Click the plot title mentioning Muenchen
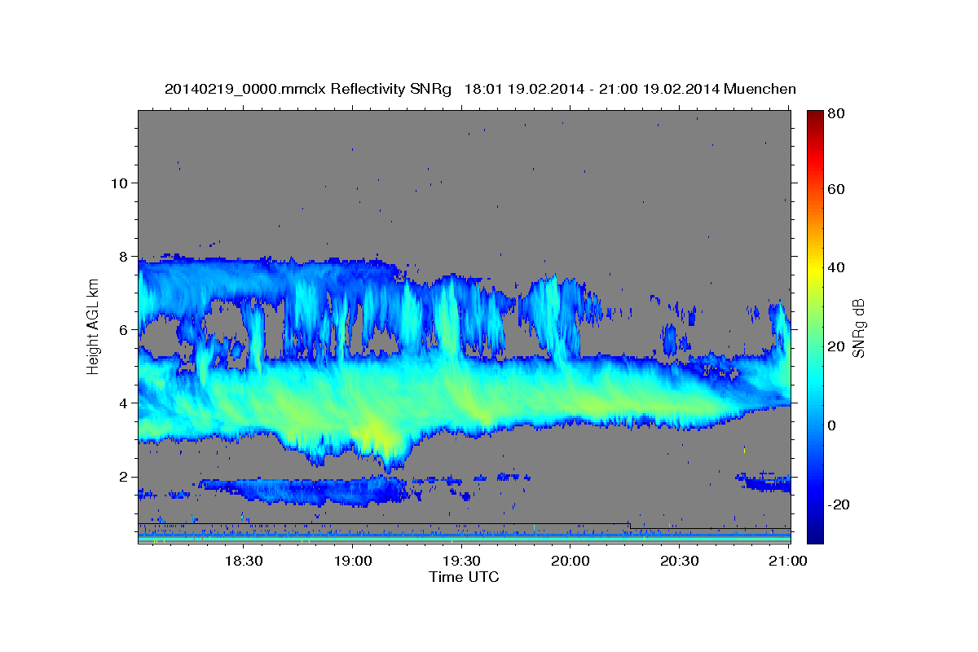The width and height of the screenshot is (978, 652). pos(480,89)
